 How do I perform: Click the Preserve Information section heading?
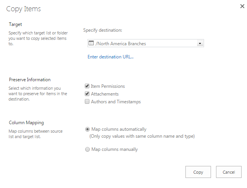pos(30,80)
